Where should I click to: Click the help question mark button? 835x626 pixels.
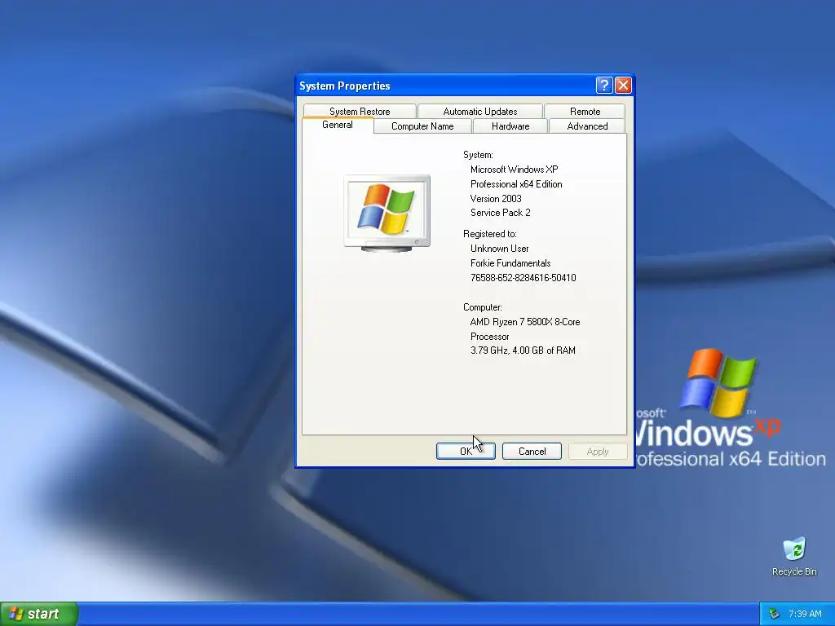point(604,85)
